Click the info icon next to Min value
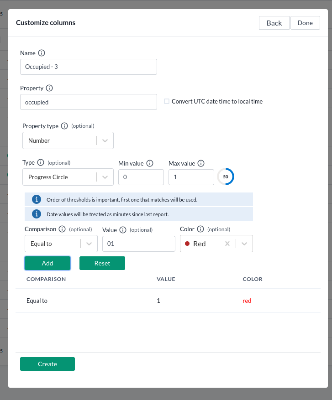Image resolution: width=332 pixels, height=400 pixels. [x=150, y=163]
